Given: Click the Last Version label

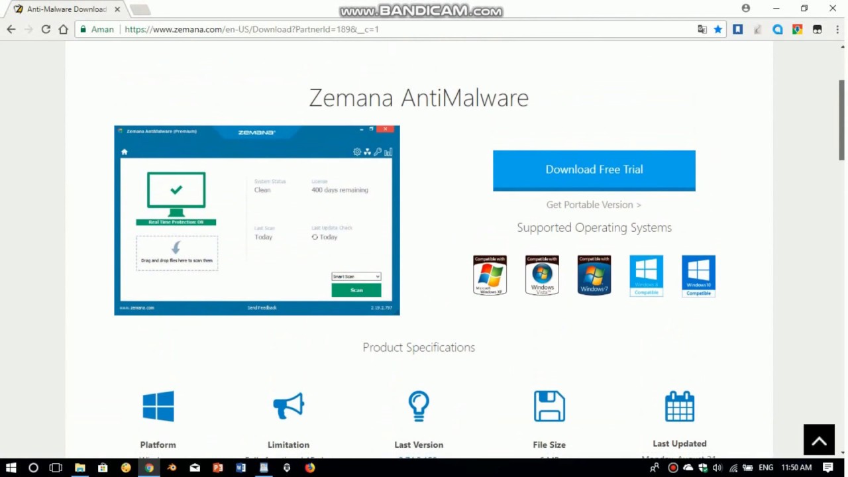Looking at the screenshot, I should (419, 445).
